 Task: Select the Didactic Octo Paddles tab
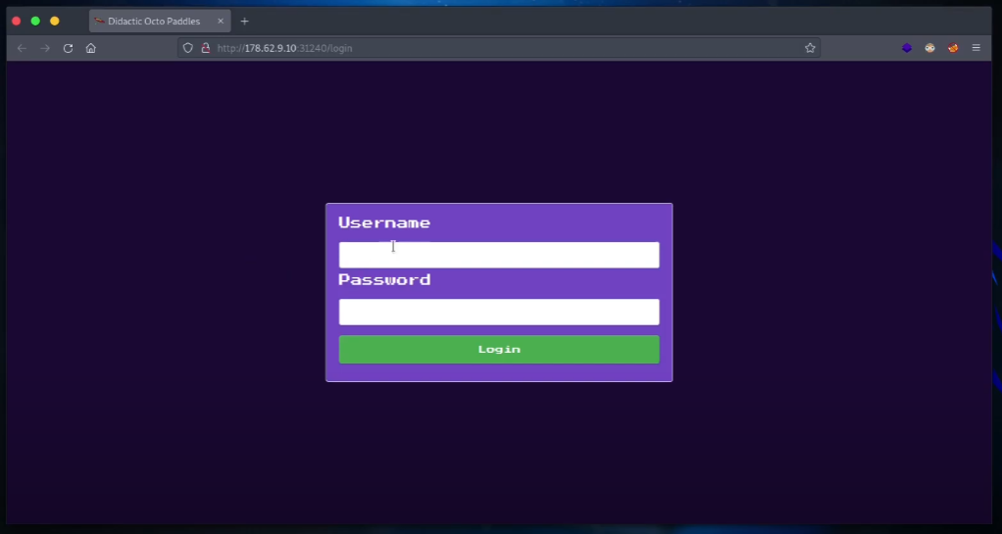(x=160, y=22)
